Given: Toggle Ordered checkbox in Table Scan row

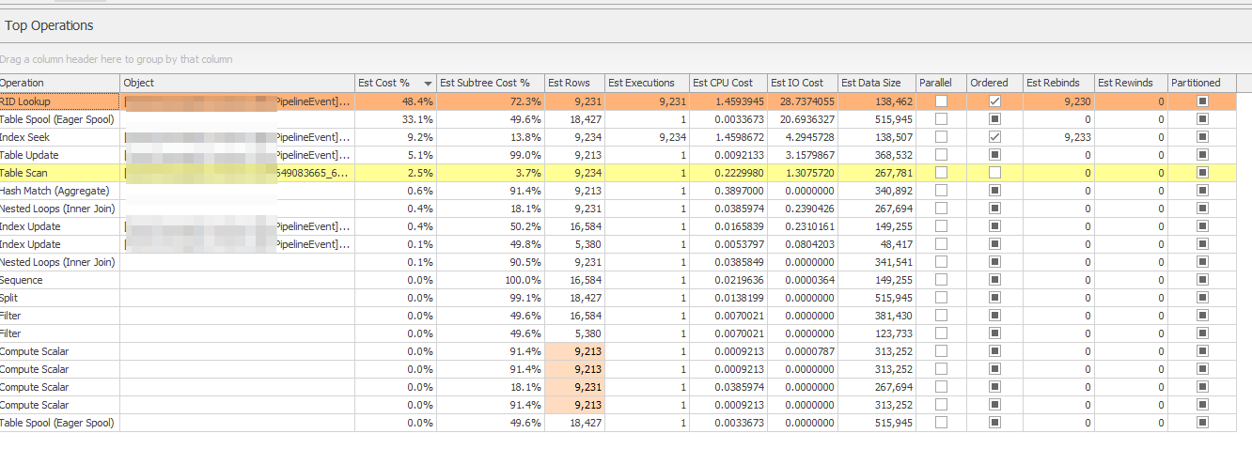Looking at the screenshot, I should (994, 173).
